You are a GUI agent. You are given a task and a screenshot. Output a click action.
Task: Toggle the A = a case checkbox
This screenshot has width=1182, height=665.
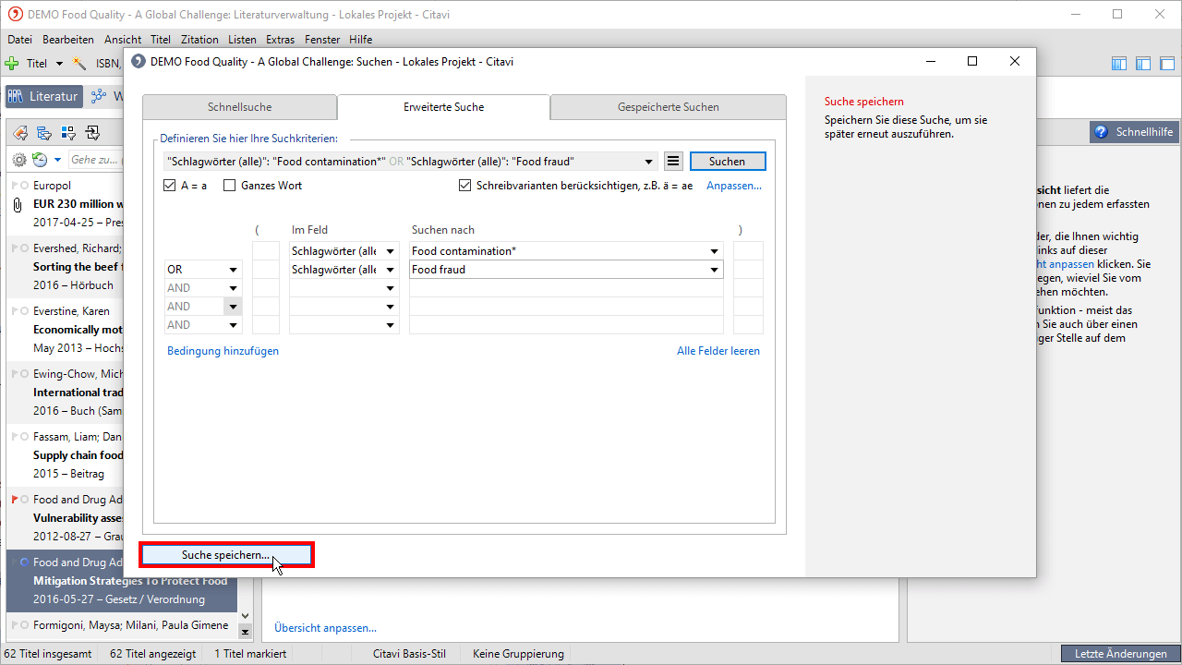[x=169, y=186]
